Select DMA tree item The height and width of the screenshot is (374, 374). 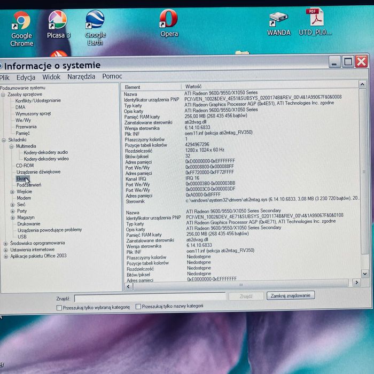(x=20, y=107)
